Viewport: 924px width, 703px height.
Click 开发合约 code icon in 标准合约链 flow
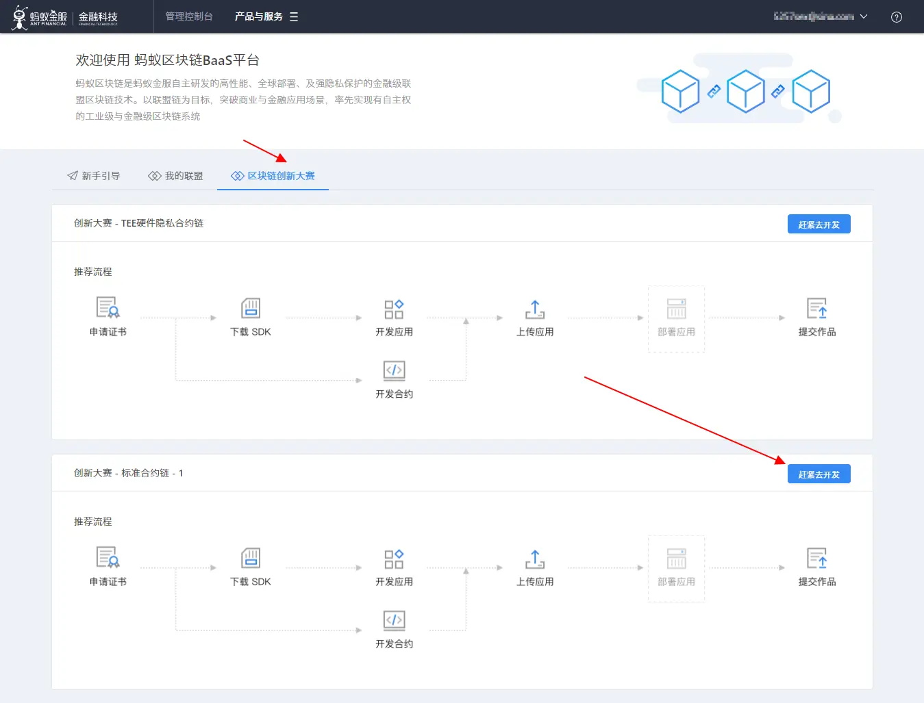tap(394, 620)
